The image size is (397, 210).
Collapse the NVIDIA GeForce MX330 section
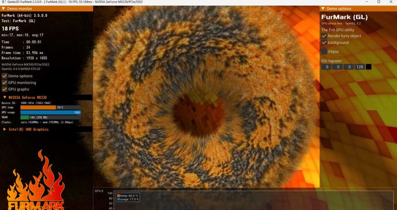coord(4,97)
